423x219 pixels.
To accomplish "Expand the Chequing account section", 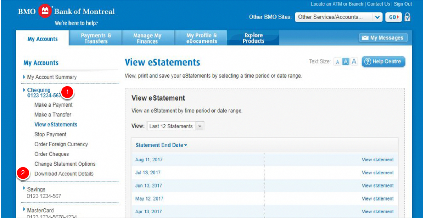I will 39,90.
